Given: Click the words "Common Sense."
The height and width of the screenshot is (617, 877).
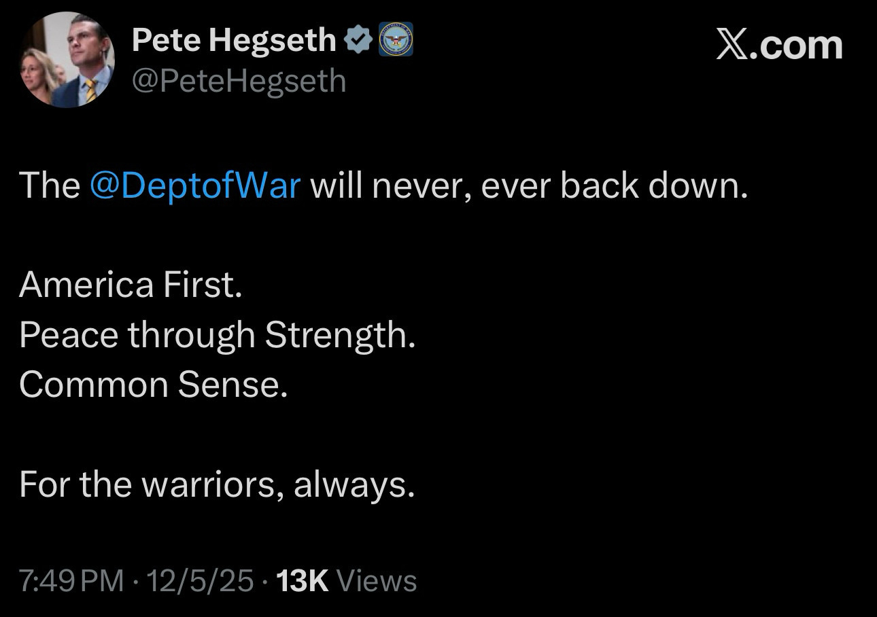Looking at the screenshot, I should click(x=154, y=385).
